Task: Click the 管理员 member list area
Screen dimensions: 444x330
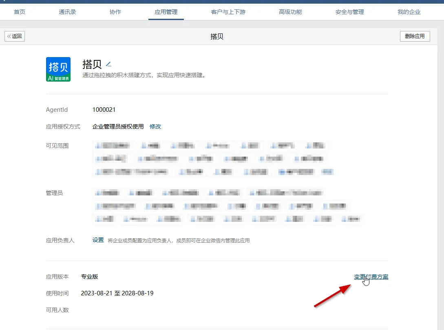Action: tap(226, 206)
